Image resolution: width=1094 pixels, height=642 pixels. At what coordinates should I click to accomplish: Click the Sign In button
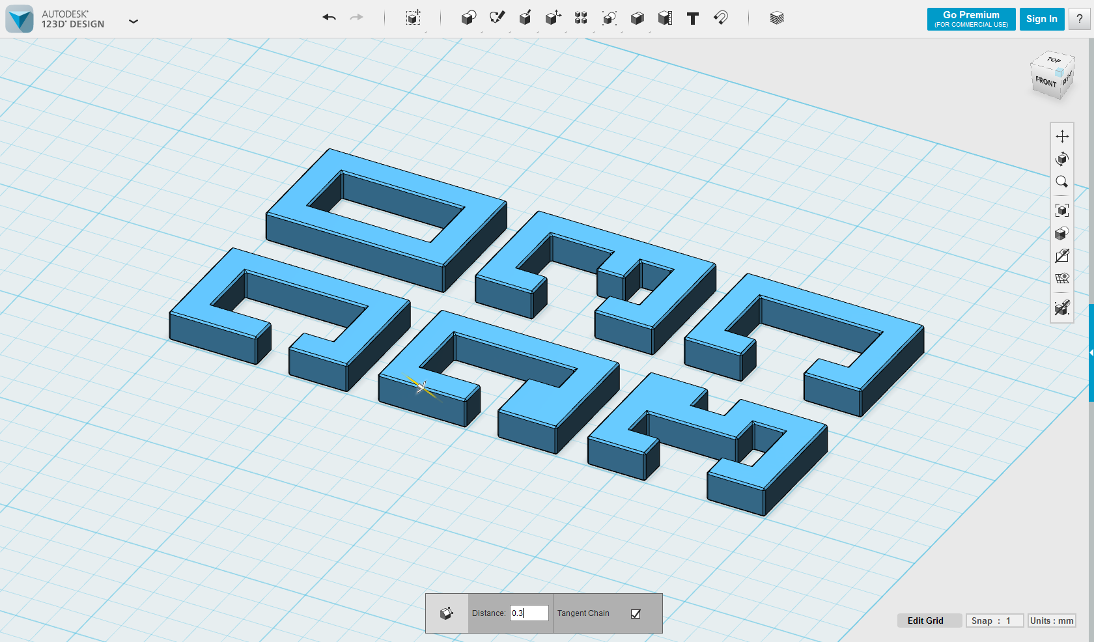pos(1042,19)
